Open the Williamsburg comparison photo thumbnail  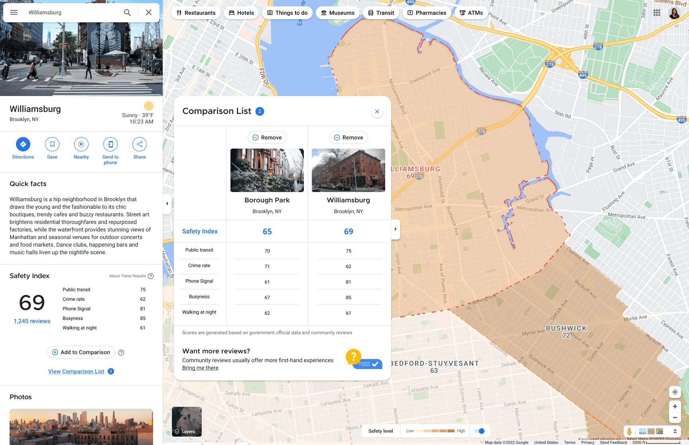pyautogui.click(x=348, y=170)
